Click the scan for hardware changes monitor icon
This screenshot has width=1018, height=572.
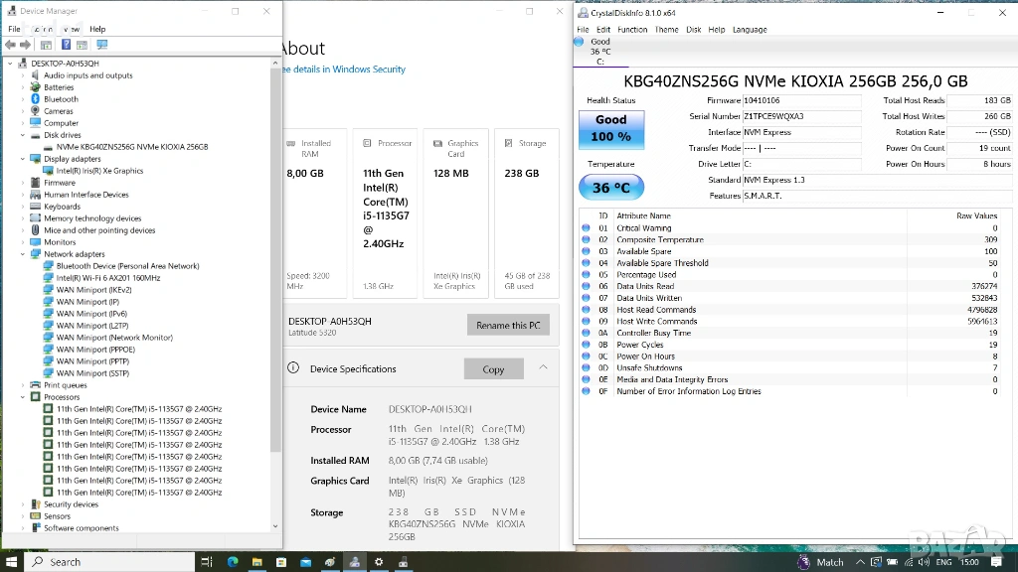click(x=101, y=45)
